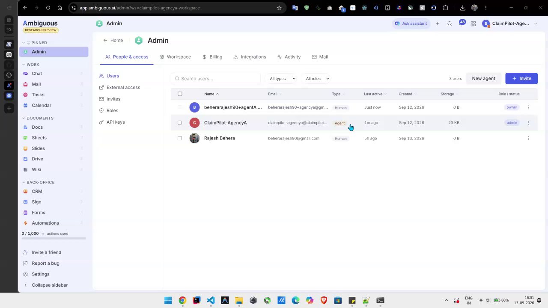
Task: Open the All types filter dropdown
Action: click(x=282, y=79)
